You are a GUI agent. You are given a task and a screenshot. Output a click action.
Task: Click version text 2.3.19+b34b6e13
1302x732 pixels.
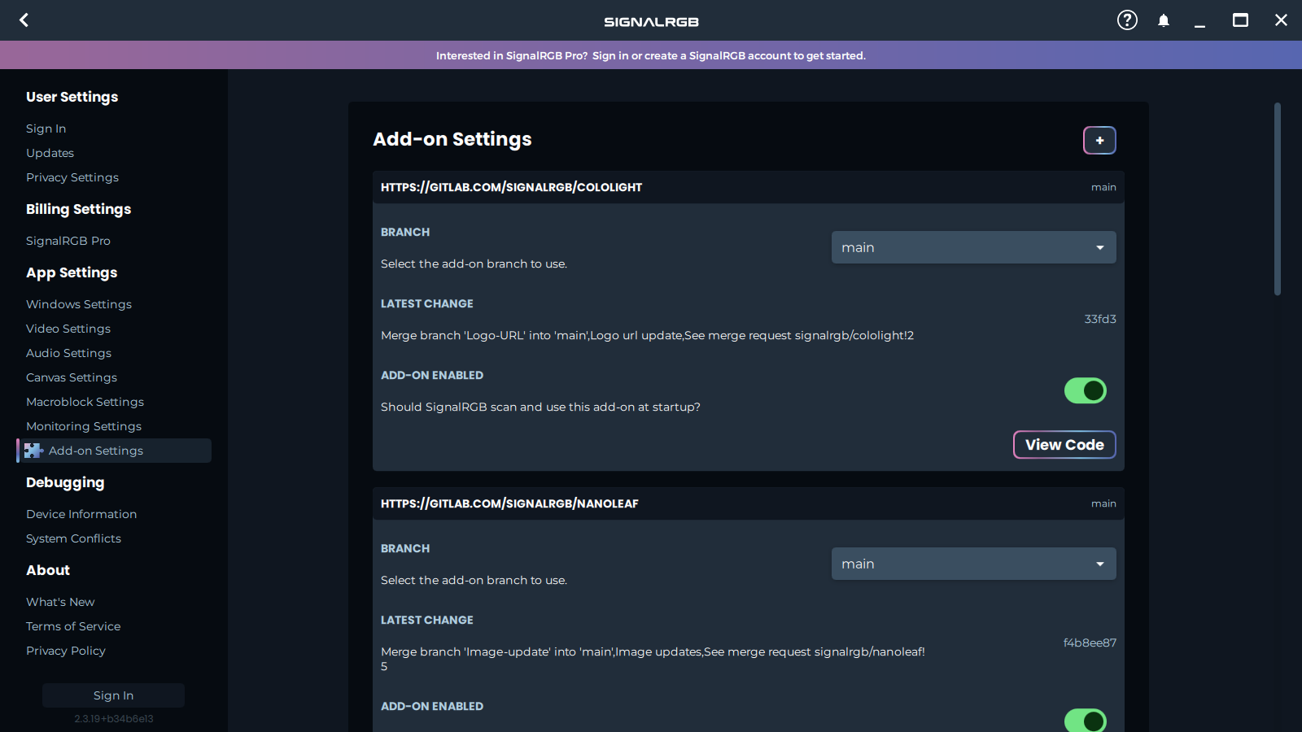click(x=114, y=719)
